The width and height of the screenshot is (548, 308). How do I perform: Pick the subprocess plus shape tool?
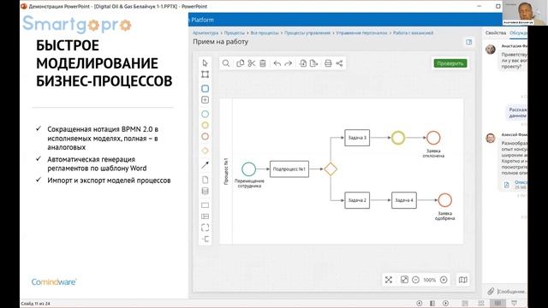205,100
